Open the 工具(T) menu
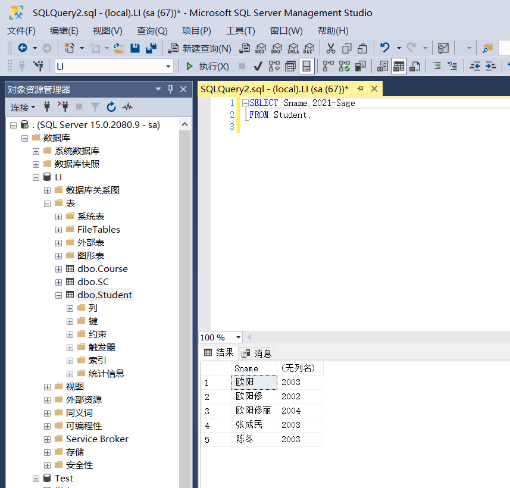 click(x=240, y=31)
